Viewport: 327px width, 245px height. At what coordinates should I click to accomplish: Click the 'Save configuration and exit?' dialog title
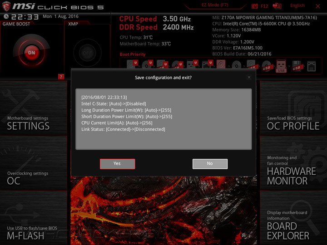click(x=163, y=78)
